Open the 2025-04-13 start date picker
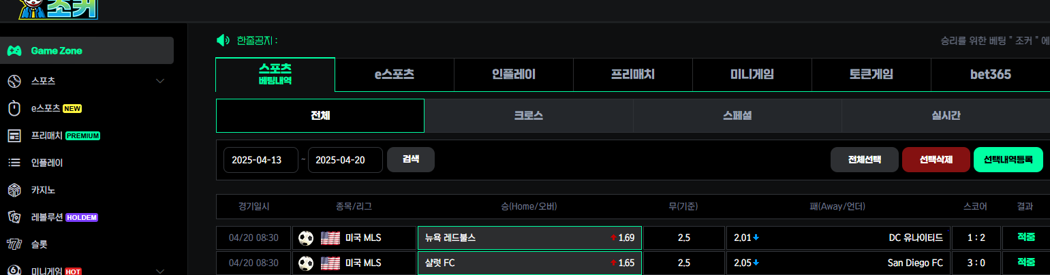Viewport: 1050px width, 275px height. click(261, 160)
